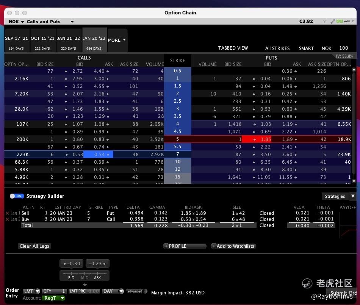This screenshot has height=305, width=360.
Task: Click BID on the price slider
Action: (x=71, y=278)
